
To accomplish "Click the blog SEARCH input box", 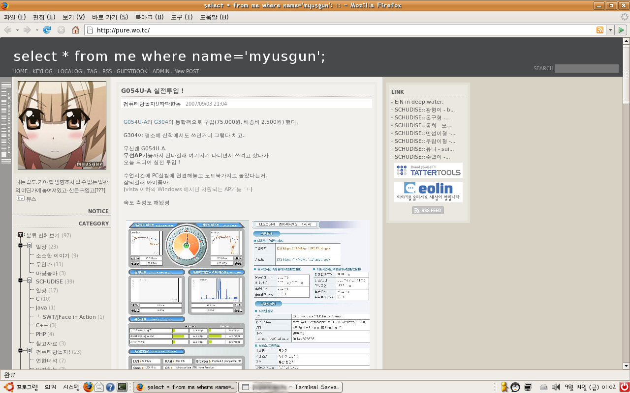I will (x=586, y=68).
